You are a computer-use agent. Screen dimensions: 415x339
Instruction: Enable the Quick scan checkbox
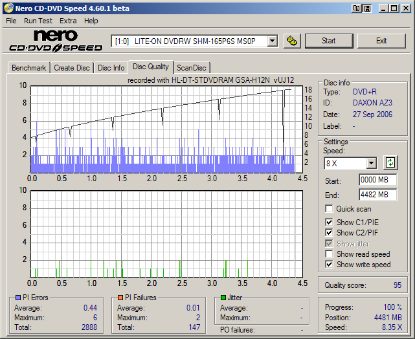(329, 208)
